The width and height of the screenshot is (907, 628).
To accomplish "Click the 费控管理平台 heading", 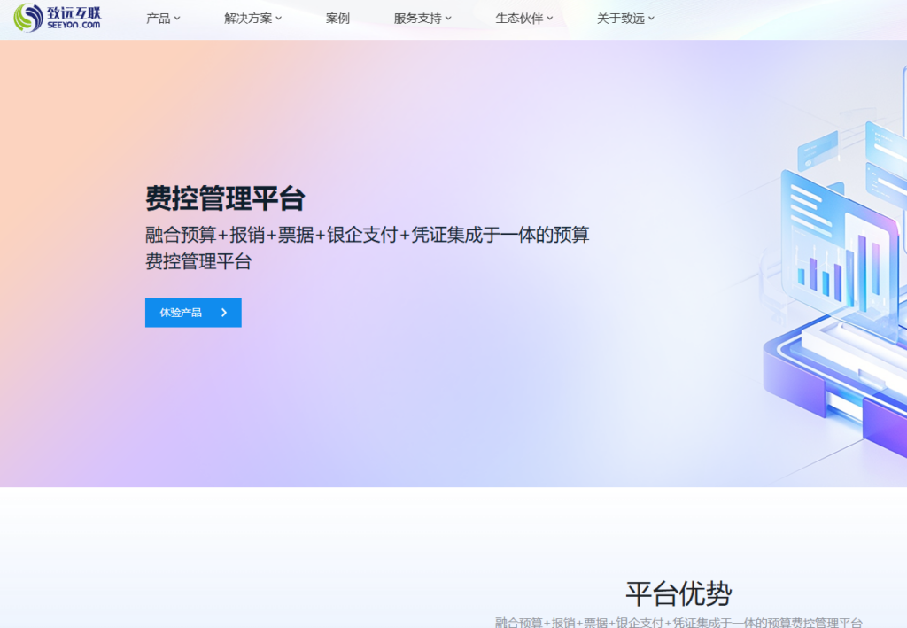I will tap(226, 199).
